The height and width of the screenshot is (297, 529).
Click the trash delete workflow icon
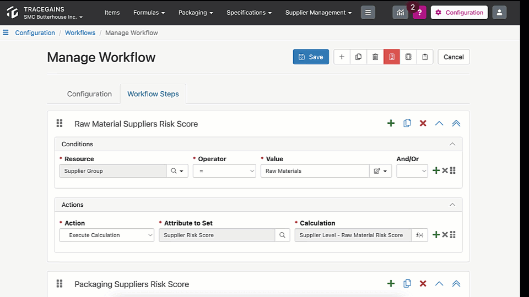coord(375,57)
